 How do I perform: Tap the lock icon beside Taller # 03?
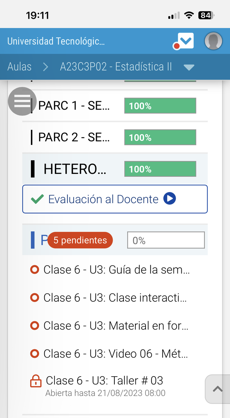click(x=35, y=382)
